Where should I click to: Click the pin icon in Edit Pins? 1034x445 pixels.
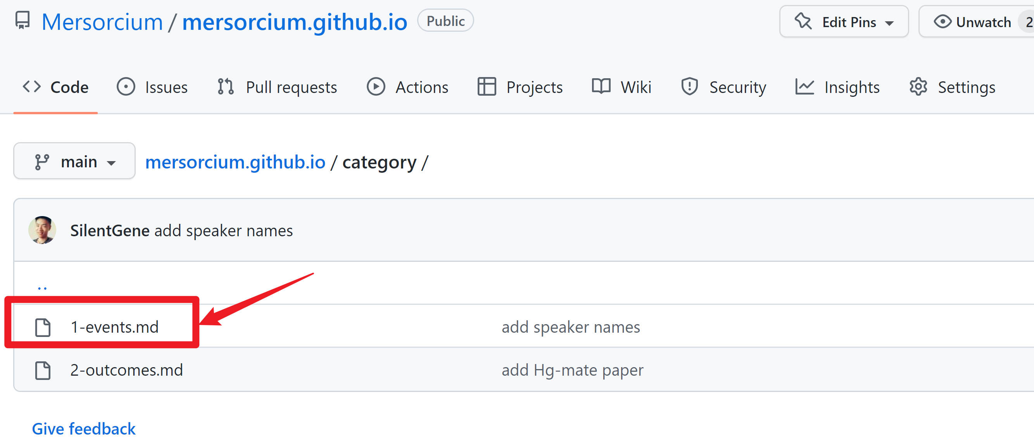coord(803,22)
